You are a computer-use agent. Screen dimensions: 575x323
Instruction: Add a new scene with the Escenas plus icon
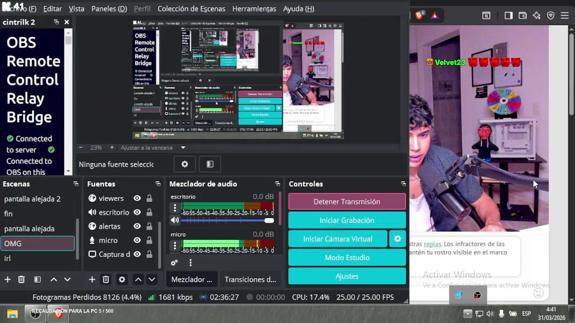pyautogui.click(x=8, y=279)
